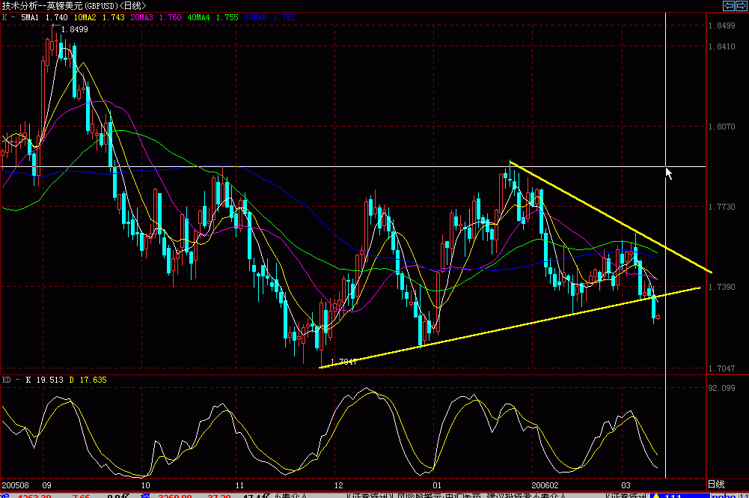Click the 1.7390 price axis label
The width and height of the screenshot is (749, 498).
click(722, 287)
